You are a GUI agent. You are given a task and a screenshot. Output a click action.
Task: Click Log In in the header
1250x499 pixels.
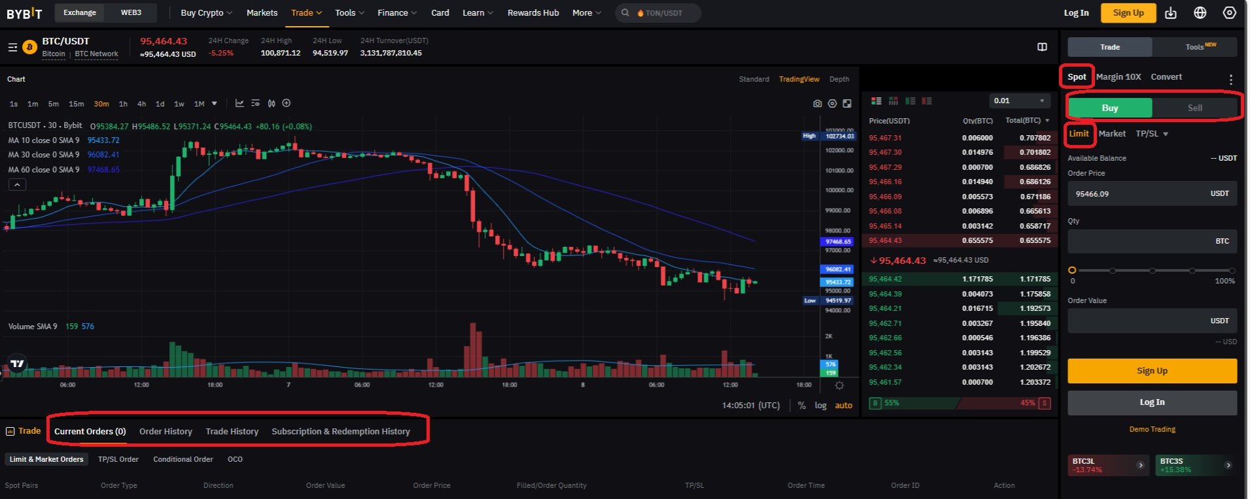coord(1076,12)
